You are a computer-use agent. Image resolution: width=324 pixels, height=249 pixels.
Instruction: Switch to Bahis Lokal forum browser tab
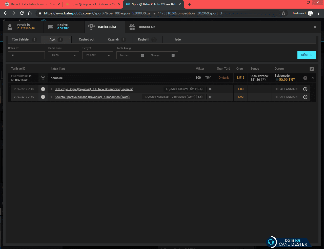[x=32, y=4]
